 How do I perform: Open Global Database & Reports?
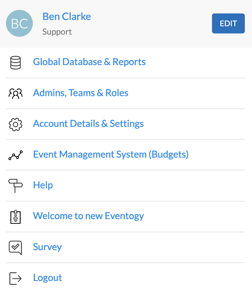(89, 62)
